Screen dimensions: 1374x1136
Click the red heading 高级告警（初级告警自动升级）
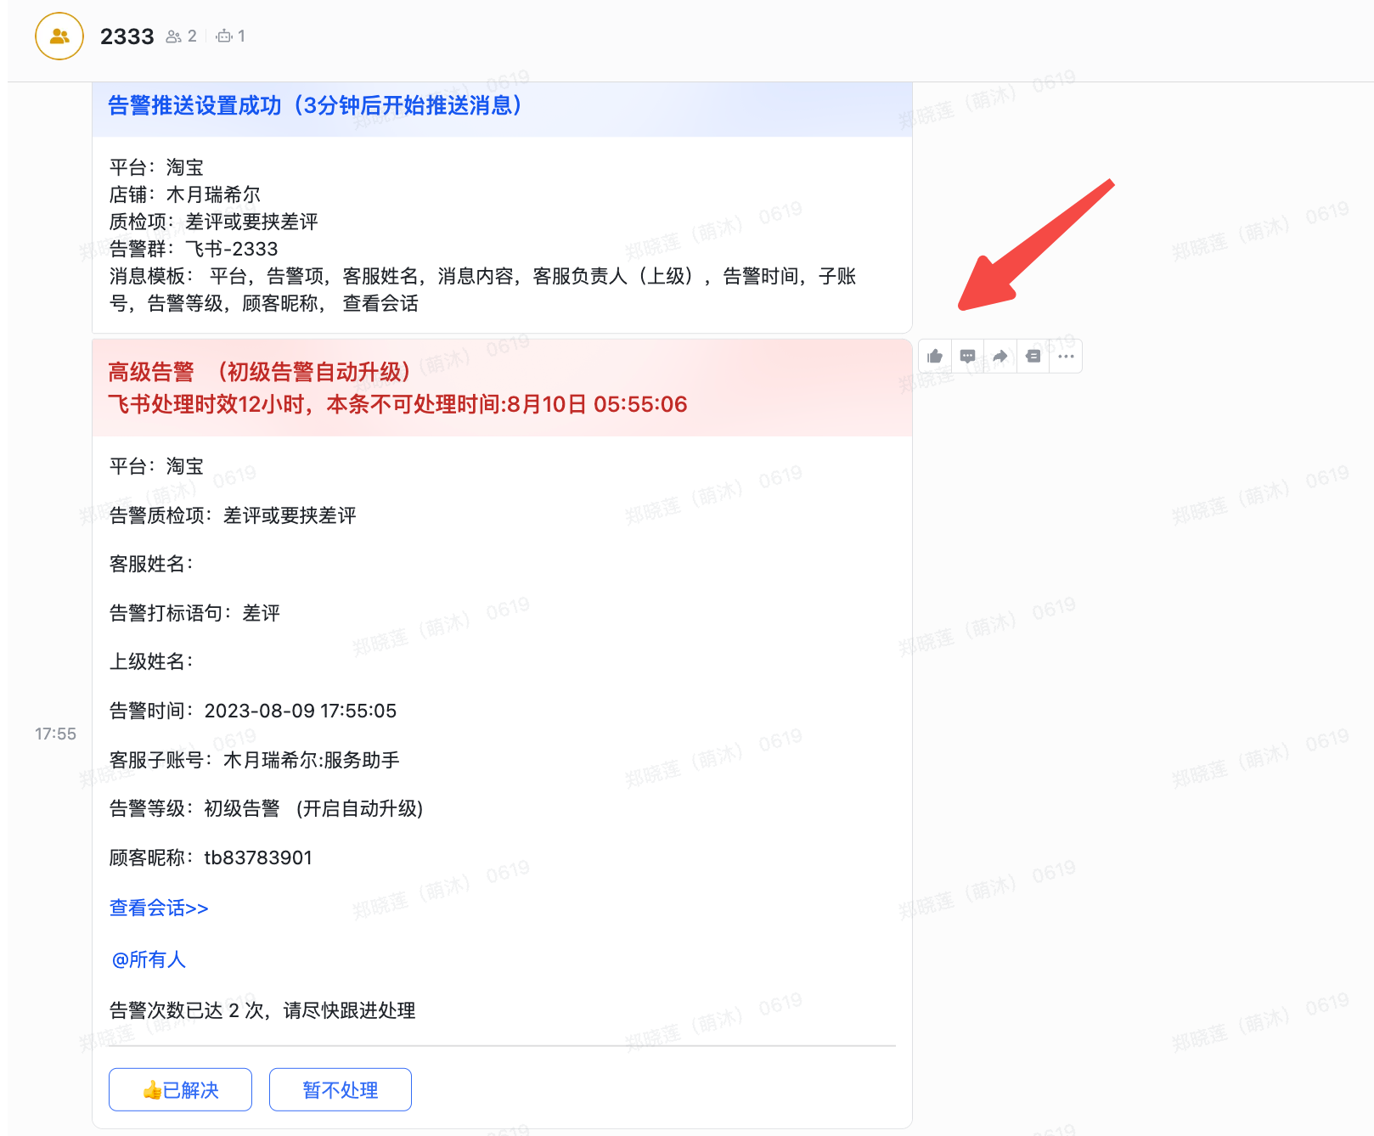pos(260,372)
